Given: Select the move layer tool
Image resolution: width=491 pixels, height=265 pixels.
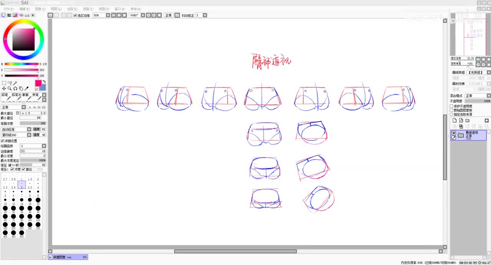Looking at the screenshot, I should [4, 88].
